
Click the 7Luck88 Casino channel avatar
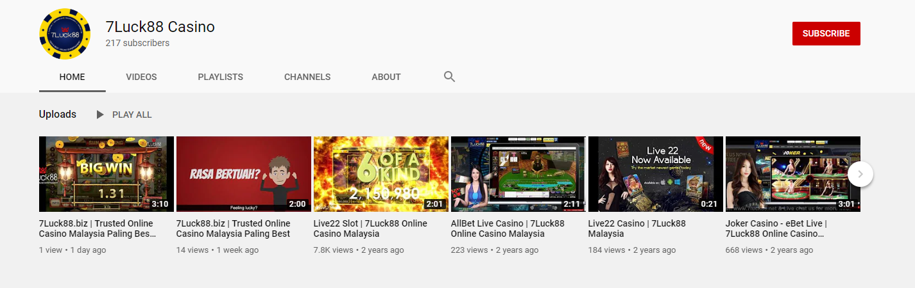65,34
